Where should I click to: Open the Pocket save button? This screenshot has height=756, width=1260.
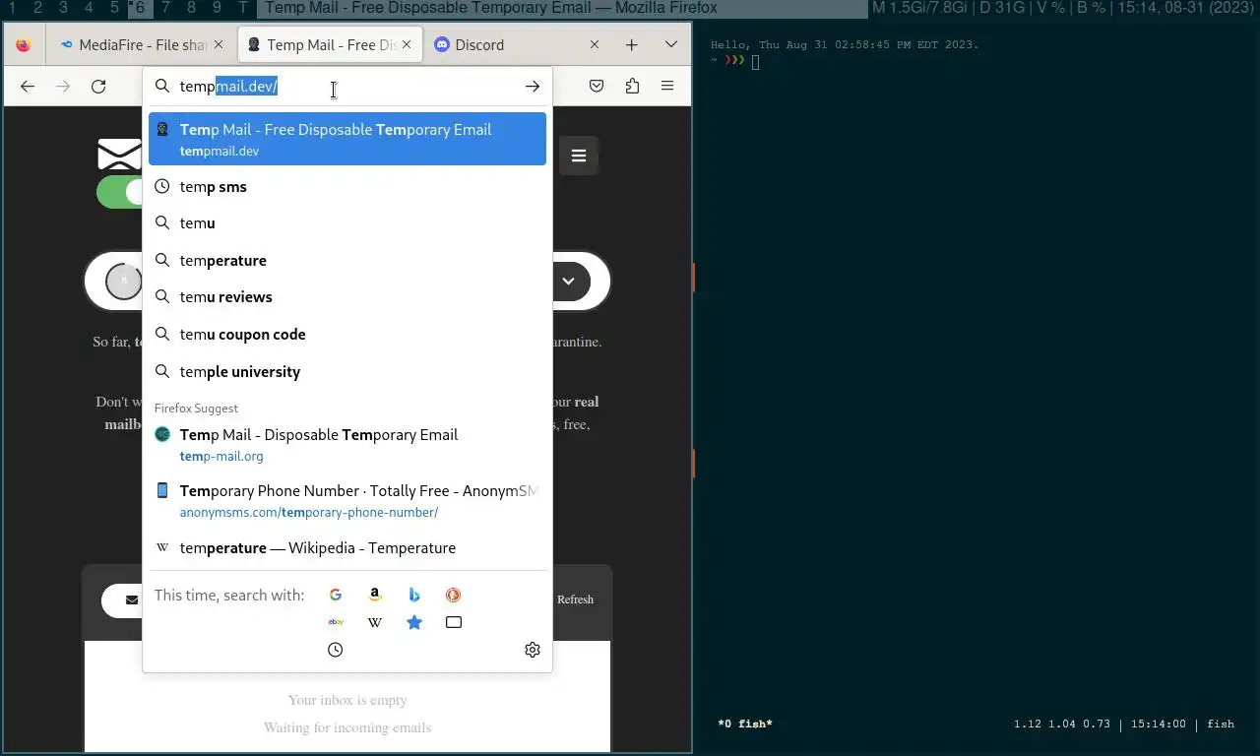597,87
